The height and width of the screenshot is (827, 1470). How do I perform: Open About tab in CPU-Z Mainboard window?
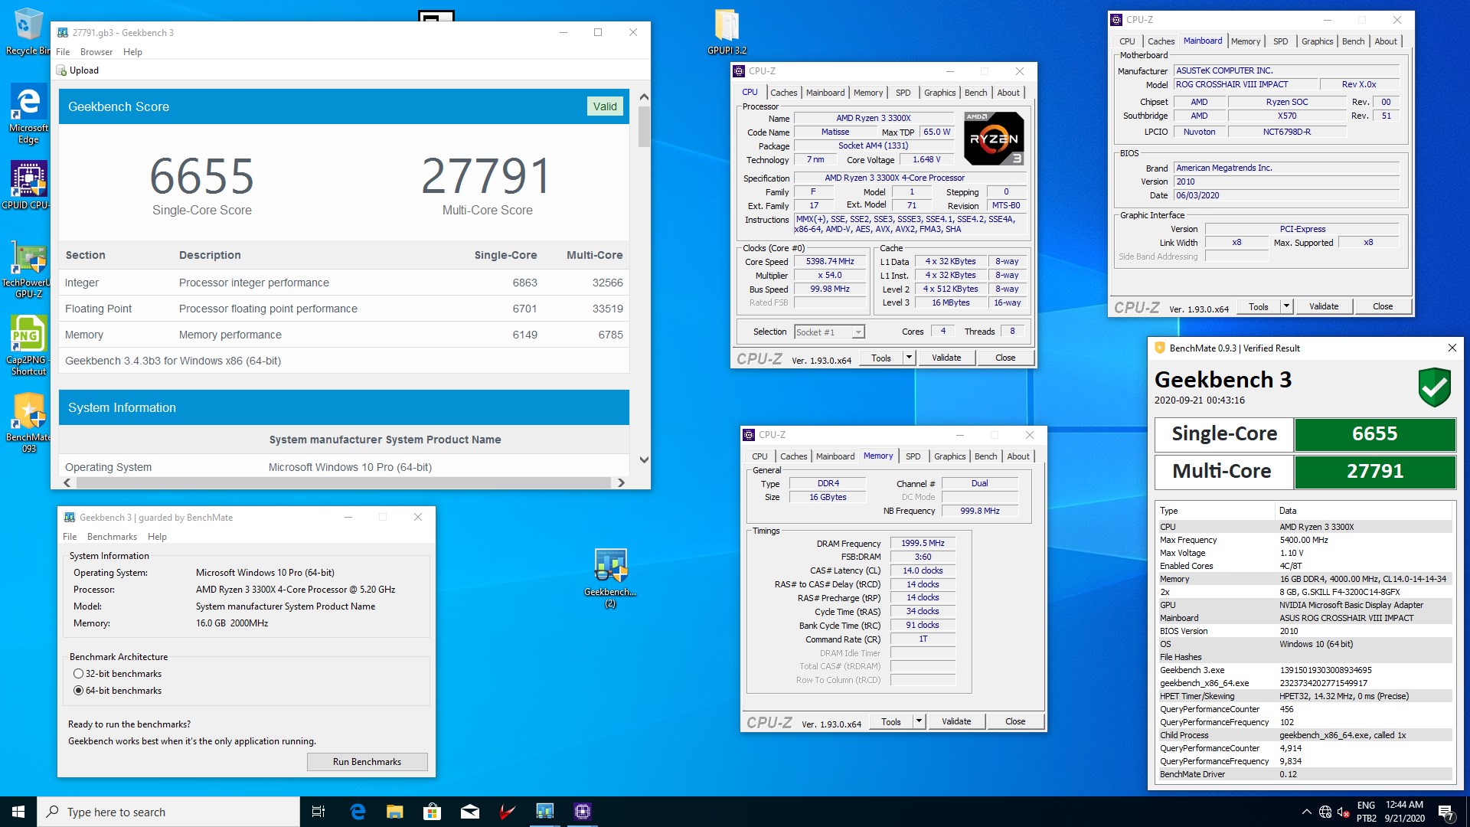(1386, 41)
